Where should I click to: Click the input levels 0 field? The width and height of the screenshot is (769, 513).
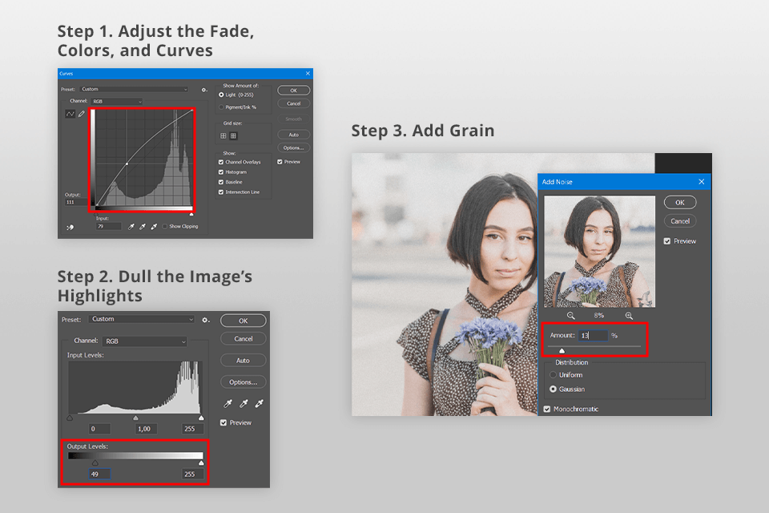(99, 429)
